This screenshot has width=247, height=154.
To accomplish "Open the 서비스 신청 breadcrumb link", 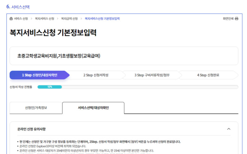I will (x=21, y=19).
